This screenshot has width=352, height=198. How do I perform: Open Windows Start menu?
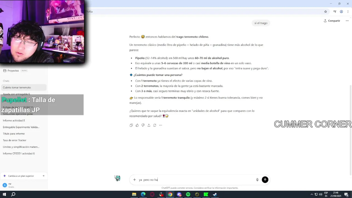(x=4, y=194)
